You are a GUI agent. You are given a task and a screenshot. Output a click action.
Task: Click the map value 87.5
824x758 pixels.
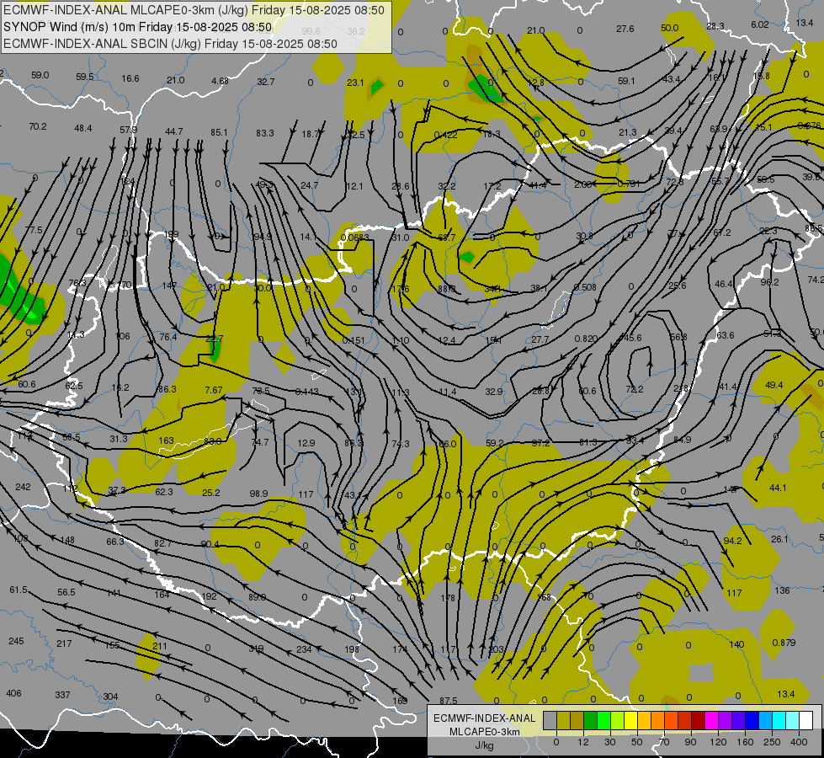(449, 701)
